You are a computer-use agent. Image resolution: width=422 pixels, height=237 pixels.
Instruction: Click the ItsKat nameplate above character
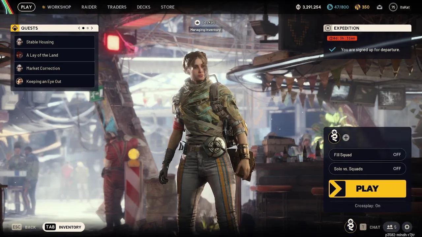(x=208, y=22)
